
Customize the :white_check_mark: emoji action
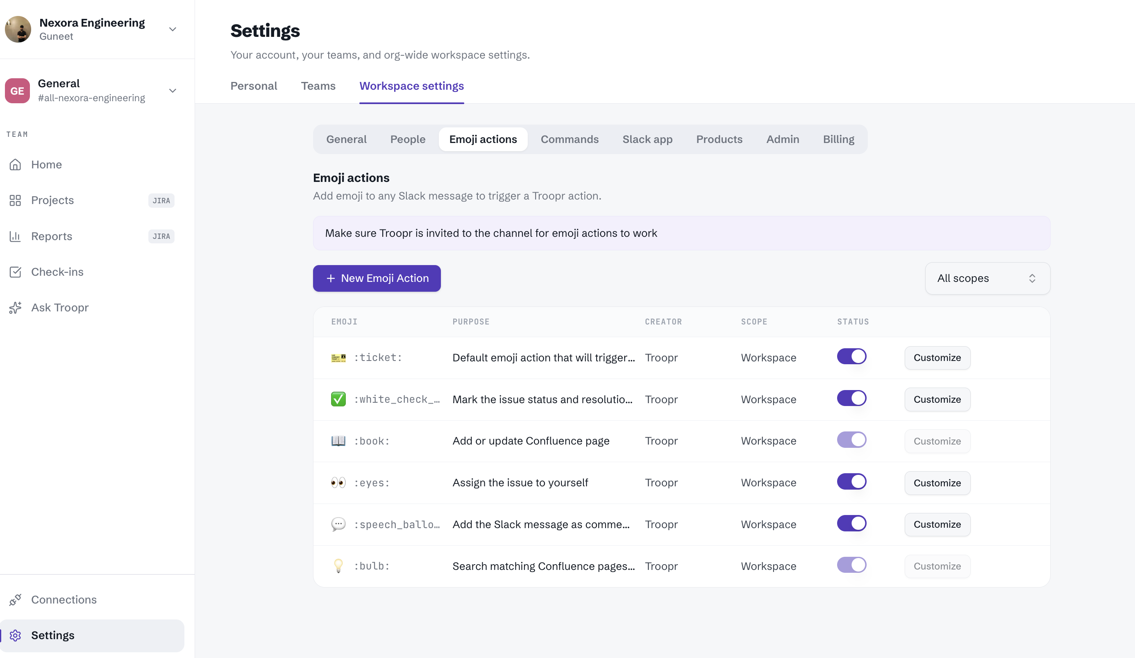[x=937, y=399]
